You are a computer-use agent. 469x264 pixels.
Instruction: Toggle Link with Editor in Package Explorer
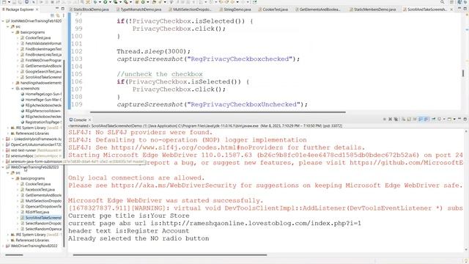[58, 15]
